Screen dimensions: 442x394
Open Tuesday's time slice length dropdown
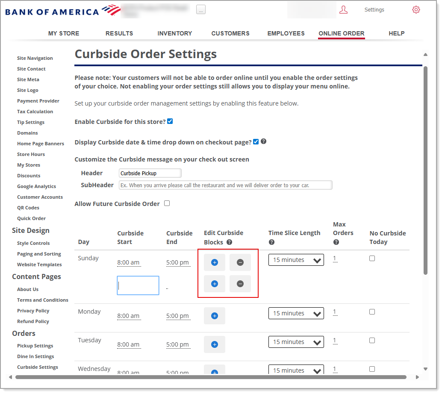pyautogui.click(x=296, y=342)
